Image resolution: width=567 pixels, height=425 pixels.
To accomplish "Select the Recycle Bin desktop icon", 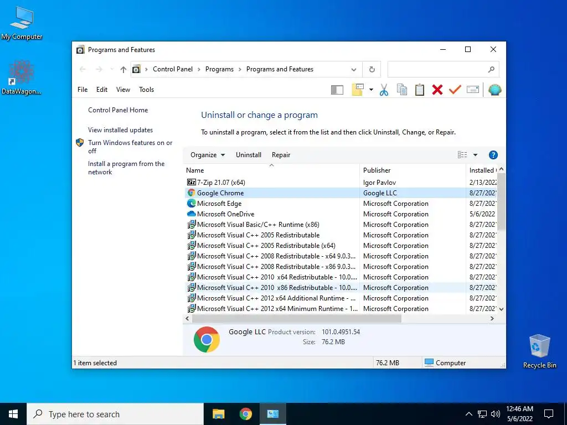I will 539,351.
